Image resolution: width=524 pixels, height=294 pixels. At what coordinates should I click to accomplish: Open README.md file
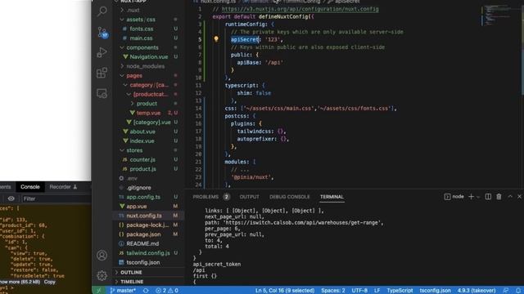142,243
